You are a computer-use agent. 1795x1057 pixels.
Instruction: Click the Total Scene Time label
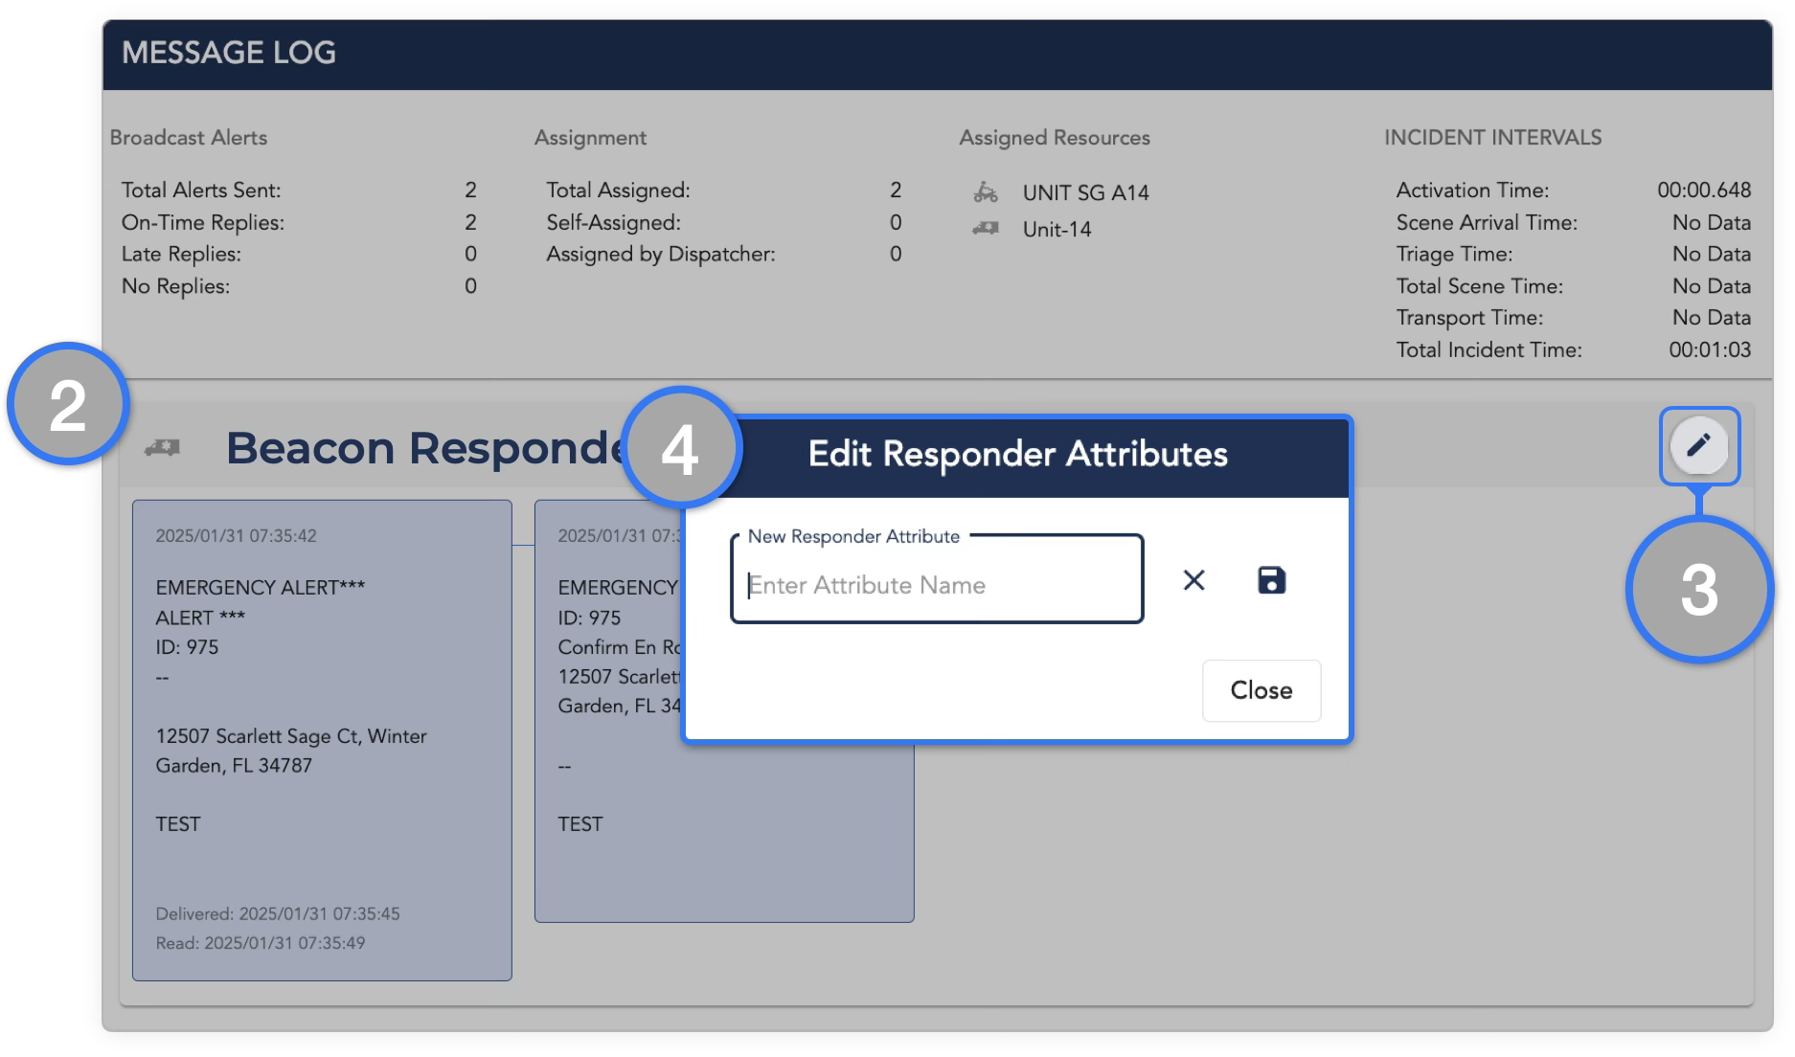pyautogui.click(x=1479, y=286)
